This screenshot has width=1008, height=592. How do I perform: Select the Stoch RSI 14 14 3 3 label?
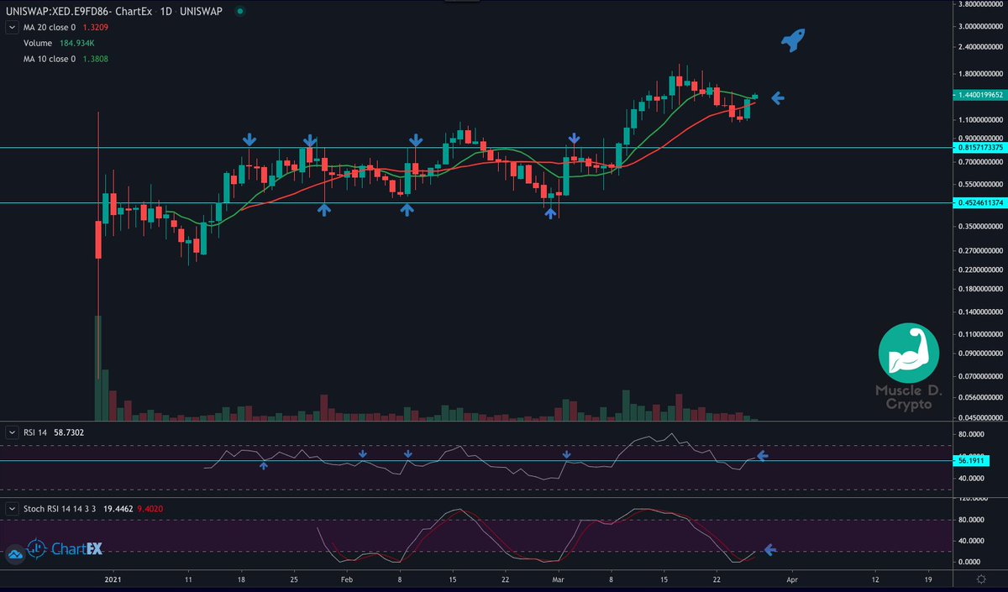coord(58,509)
